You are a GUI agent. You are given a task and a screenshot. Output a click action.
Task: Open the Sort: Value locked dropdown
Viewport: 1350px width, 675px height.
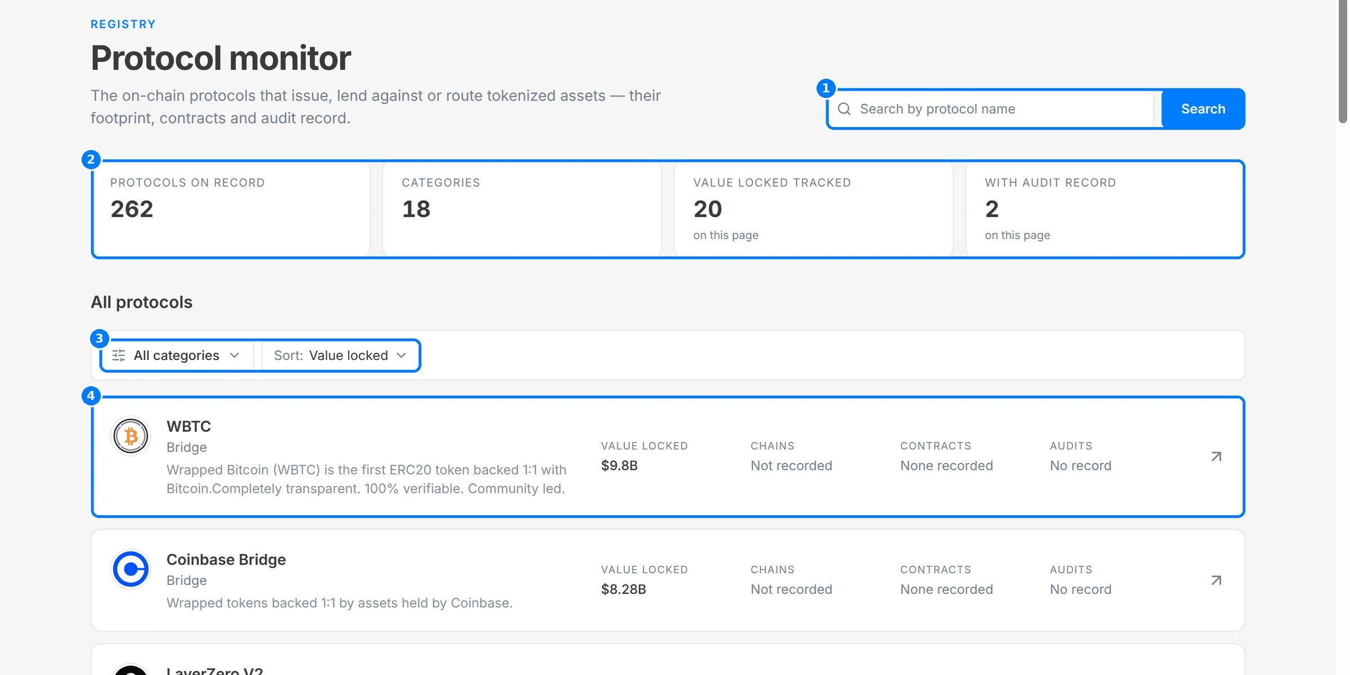pyautogui.click(x=340, y=355)
